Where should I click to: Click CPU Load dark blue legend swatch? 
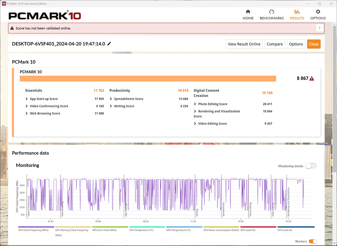pyautogui.click(x=296, y=227)
